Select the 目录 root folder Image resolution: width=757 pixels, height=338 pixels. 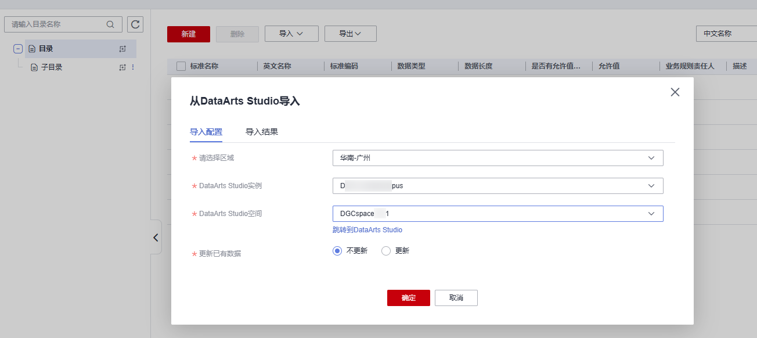coord(46,49)
